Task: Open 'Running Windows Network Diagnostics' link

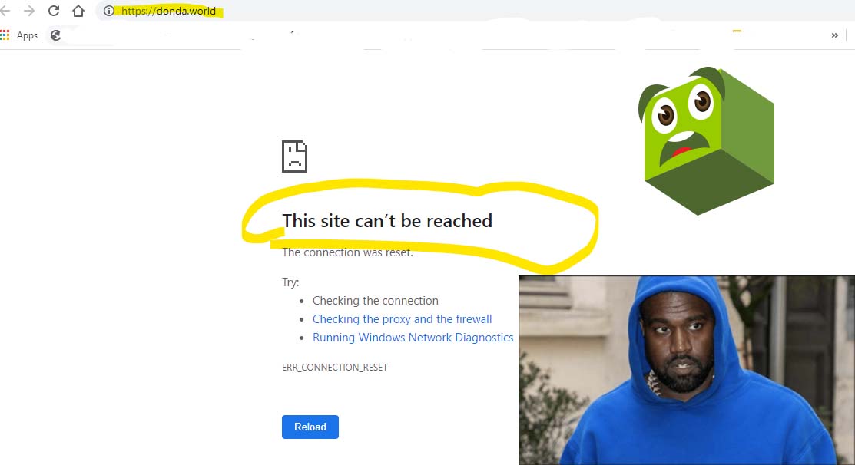Action: [x=413, y=338]
